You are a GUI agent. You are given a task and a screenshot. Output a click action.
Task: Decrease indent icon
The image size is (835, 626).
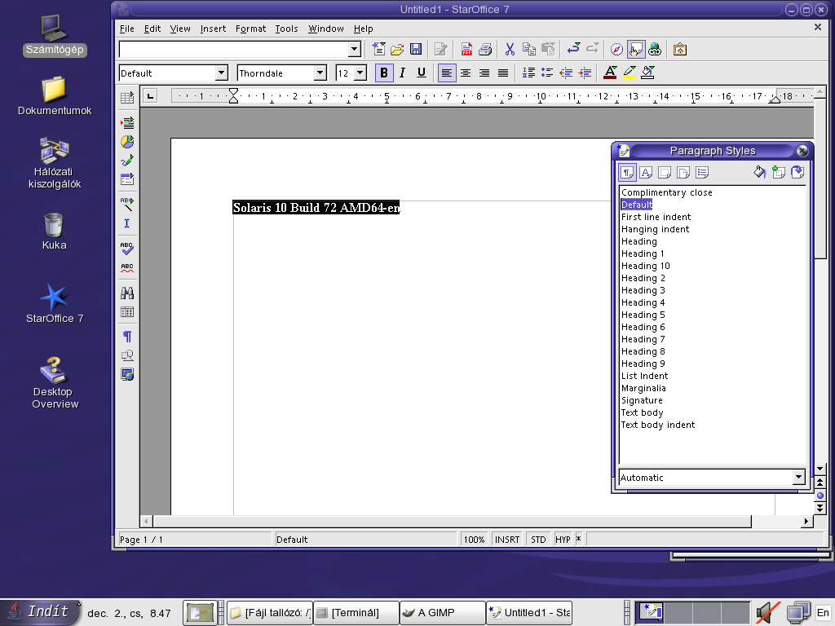tap(566, 73)
